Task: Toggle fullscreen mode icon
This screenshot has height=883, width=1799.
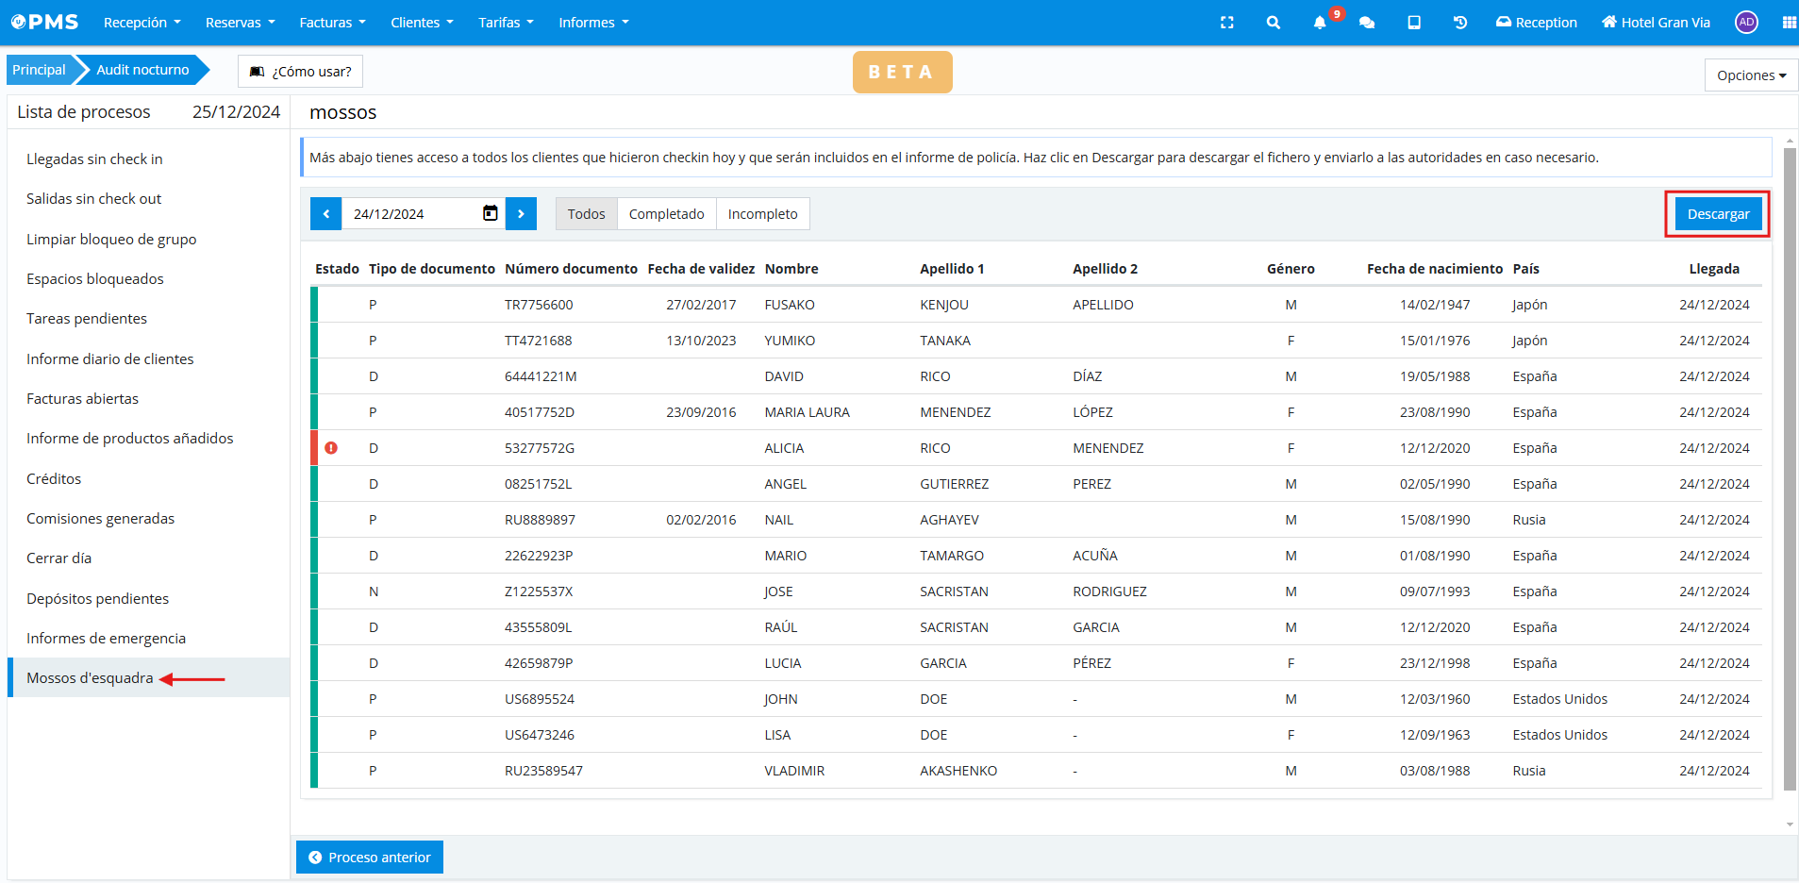Action: click(1226, 23)
